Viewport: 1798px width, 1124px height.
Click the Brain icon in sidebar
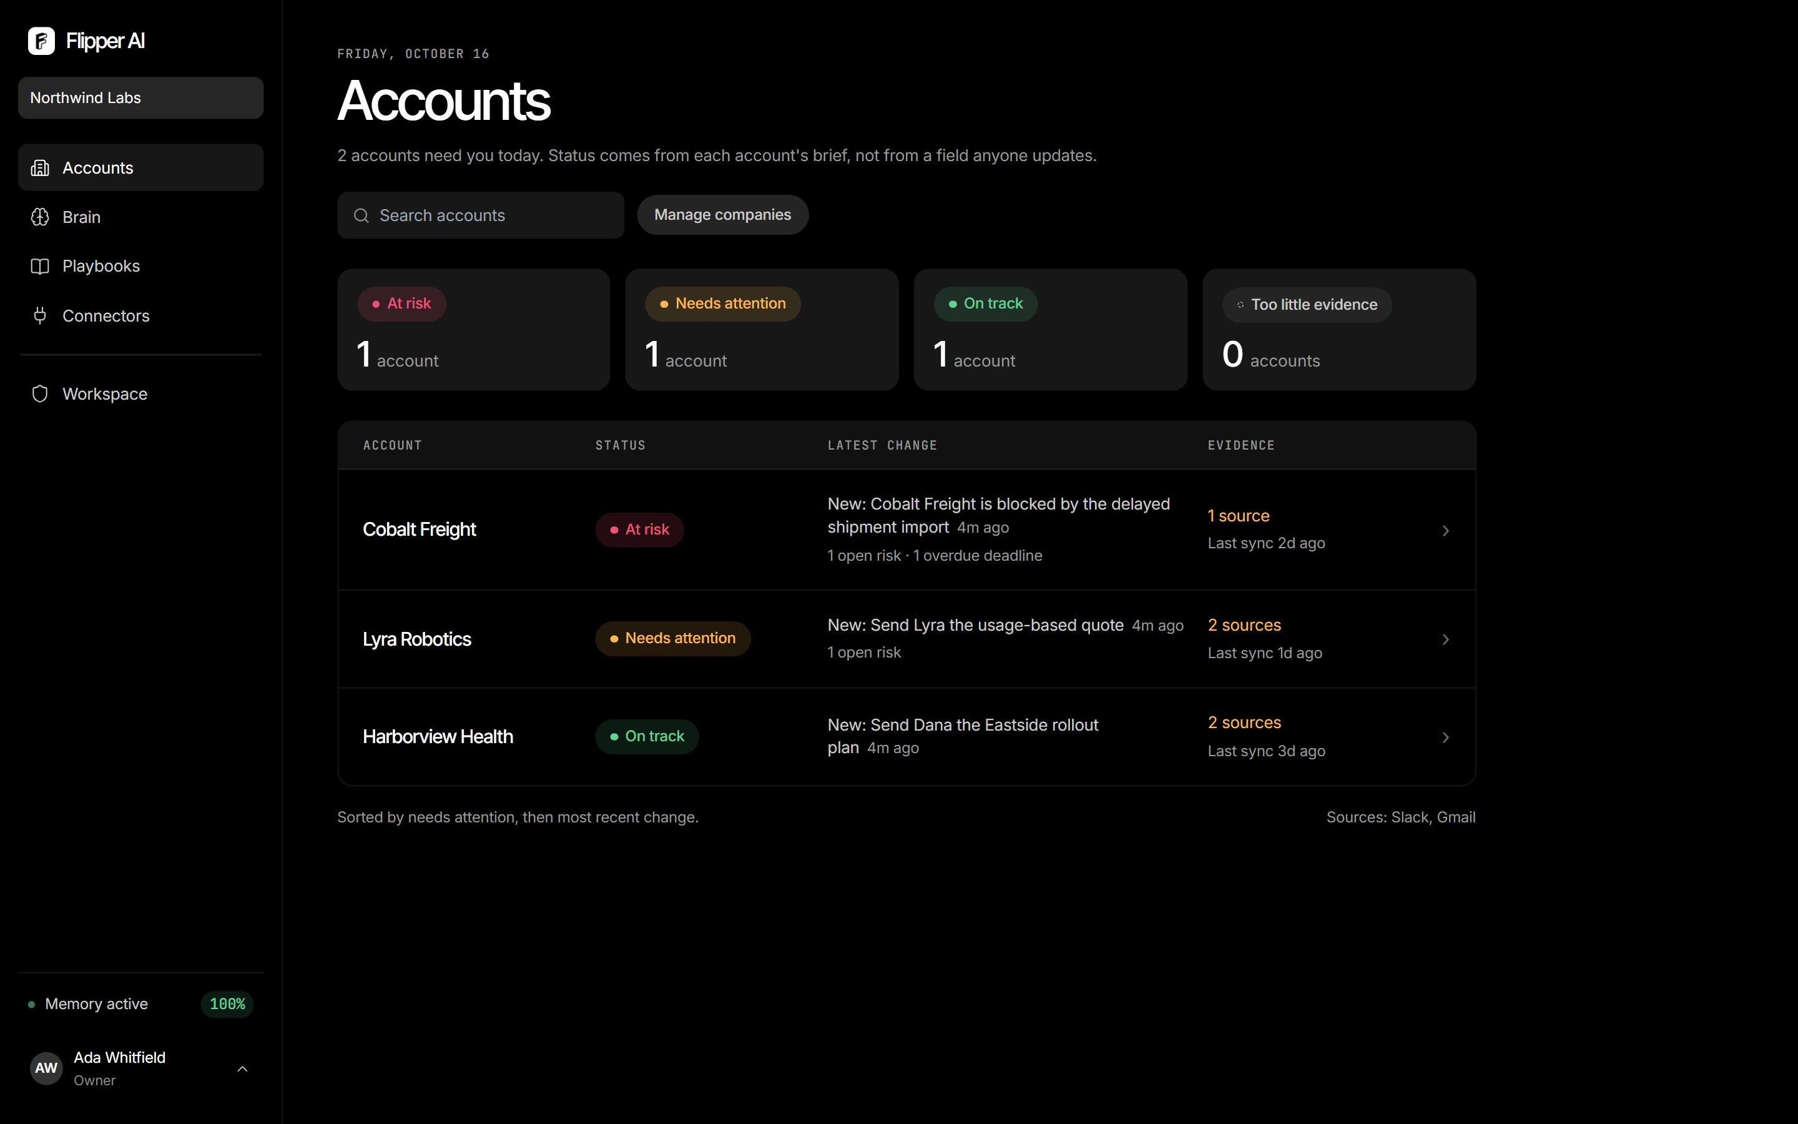40,217
